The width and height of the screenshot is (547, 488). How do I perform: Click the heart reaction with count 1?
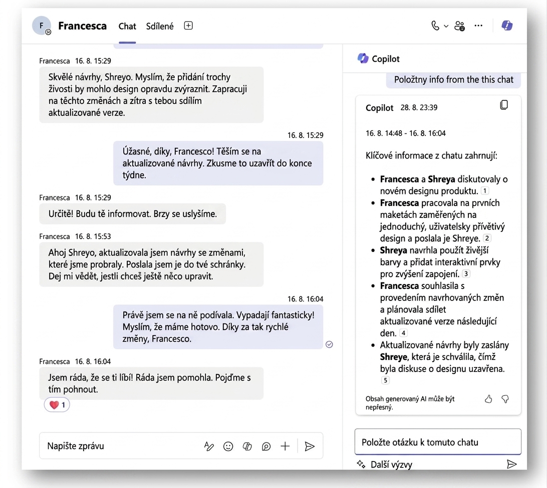(x=57, y=405)
